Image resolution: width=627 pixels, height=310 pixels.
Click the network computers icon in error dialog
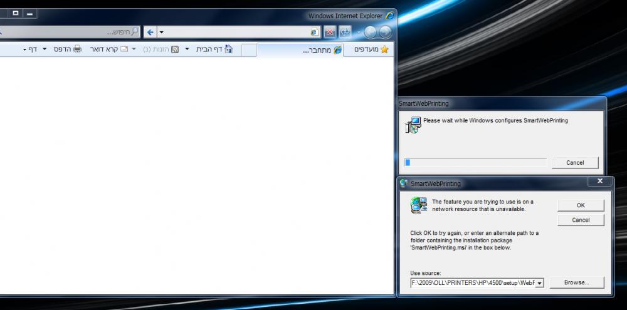point(419,205)
